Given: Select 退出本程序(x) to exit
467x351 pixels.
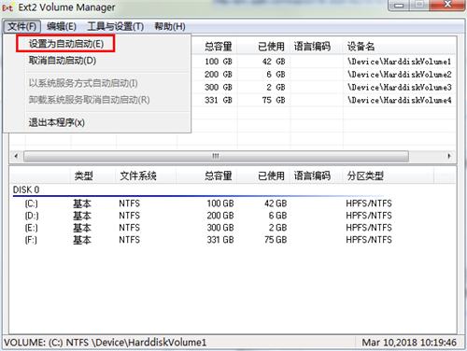Looking at the screenshot, I should (56, 122).
